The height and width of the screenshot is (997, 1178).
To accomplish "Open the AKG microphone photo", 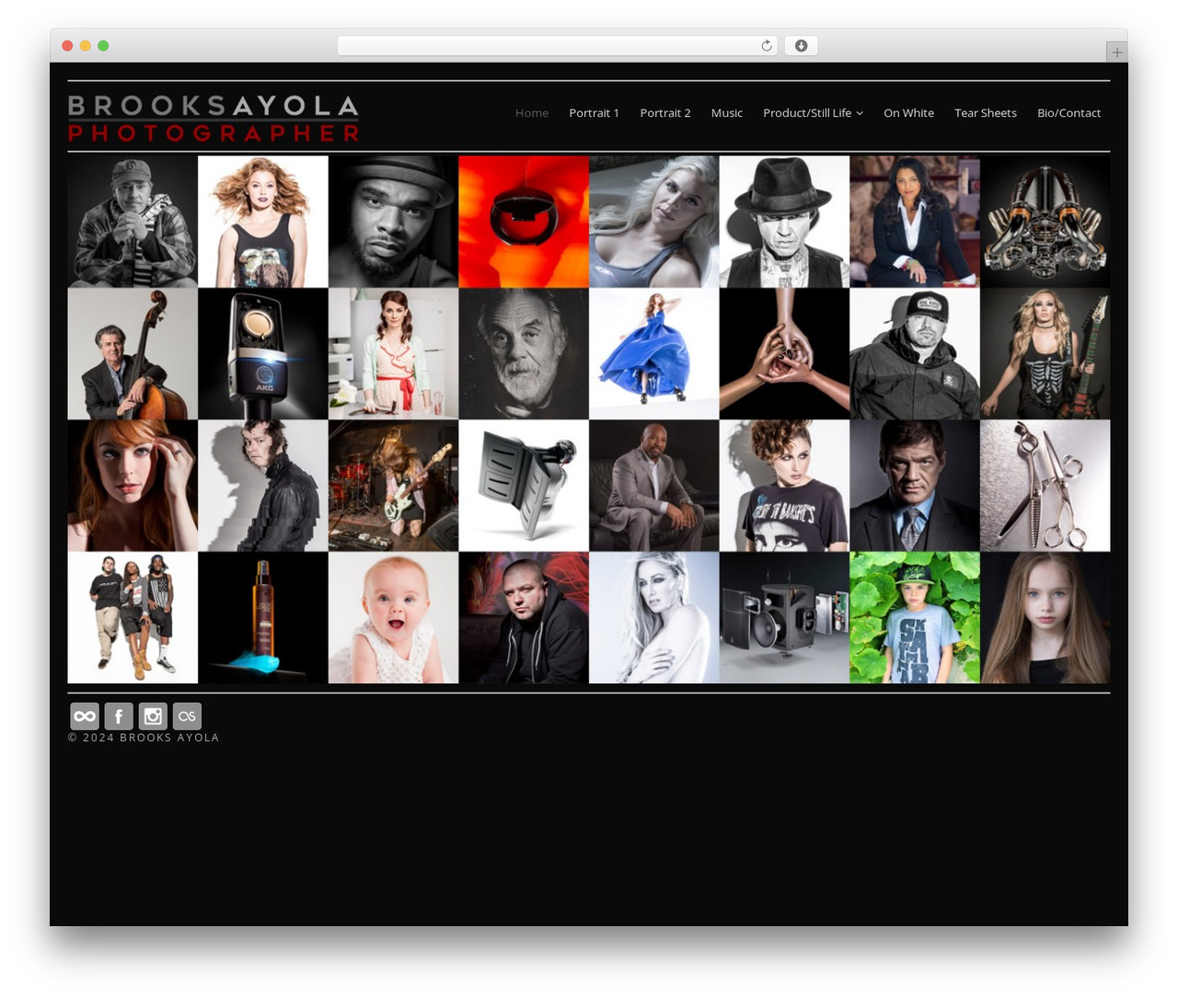I will (x=263, y=354).
